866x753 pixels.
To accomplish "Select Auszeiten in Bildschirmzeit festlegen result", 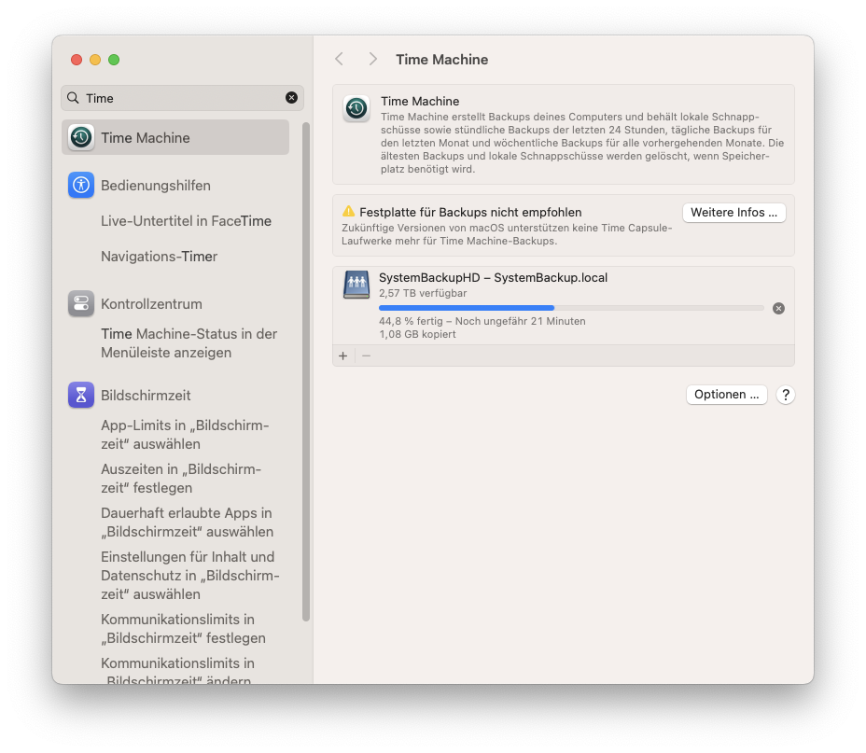I will coord(181,478).
